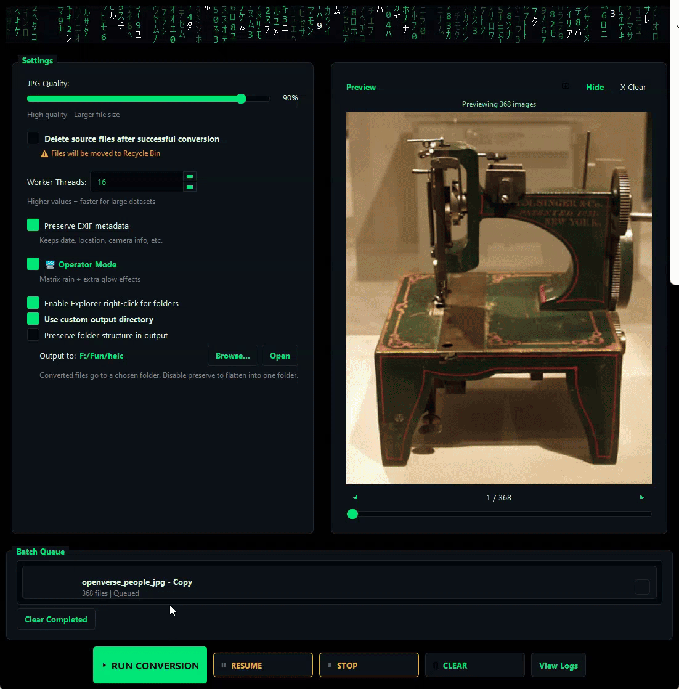Click the pause icon inside the RESUME button
The image size is (679, 689).
tap(223, 665)
